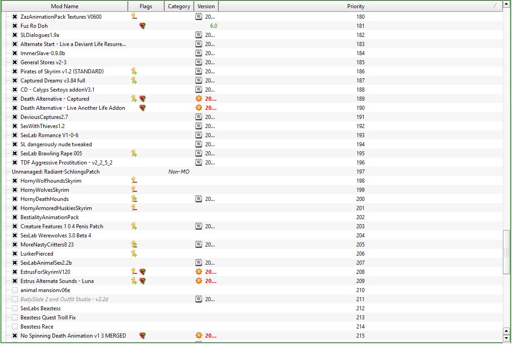The height and width of the screenshot is (344, 512).
Task: Click the vertical scrollbar thumb
Action: coord(507,252)
